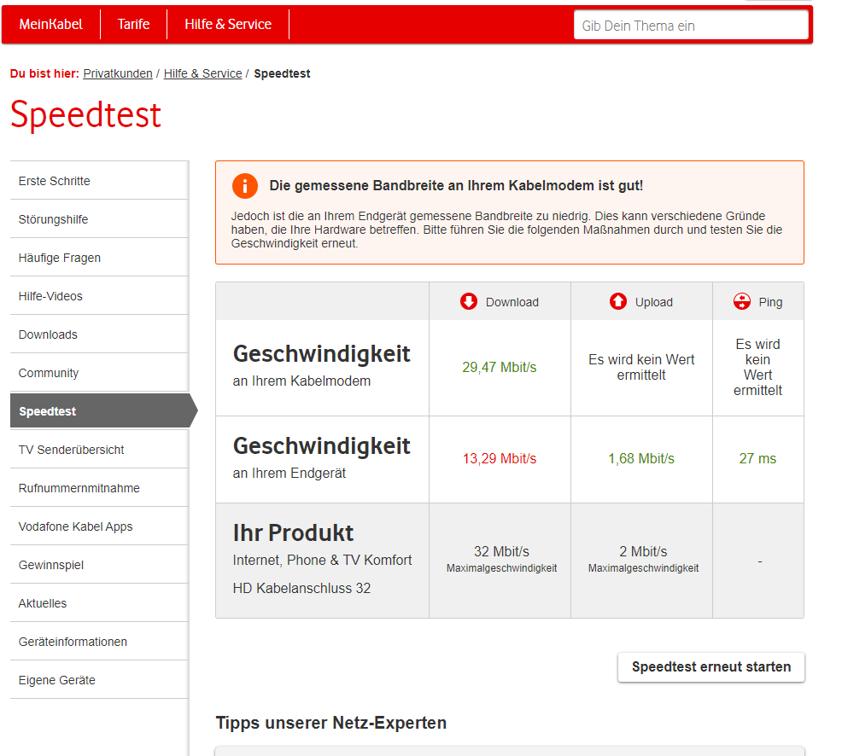
Task: Open Rufnummernmitnahme in the sidebar
Action: [x=99, y=488]
